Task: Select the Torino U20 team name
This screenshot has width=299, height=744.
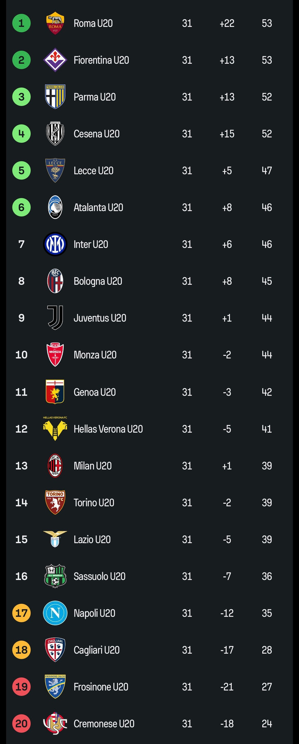Action: click(x=94, y=502)
